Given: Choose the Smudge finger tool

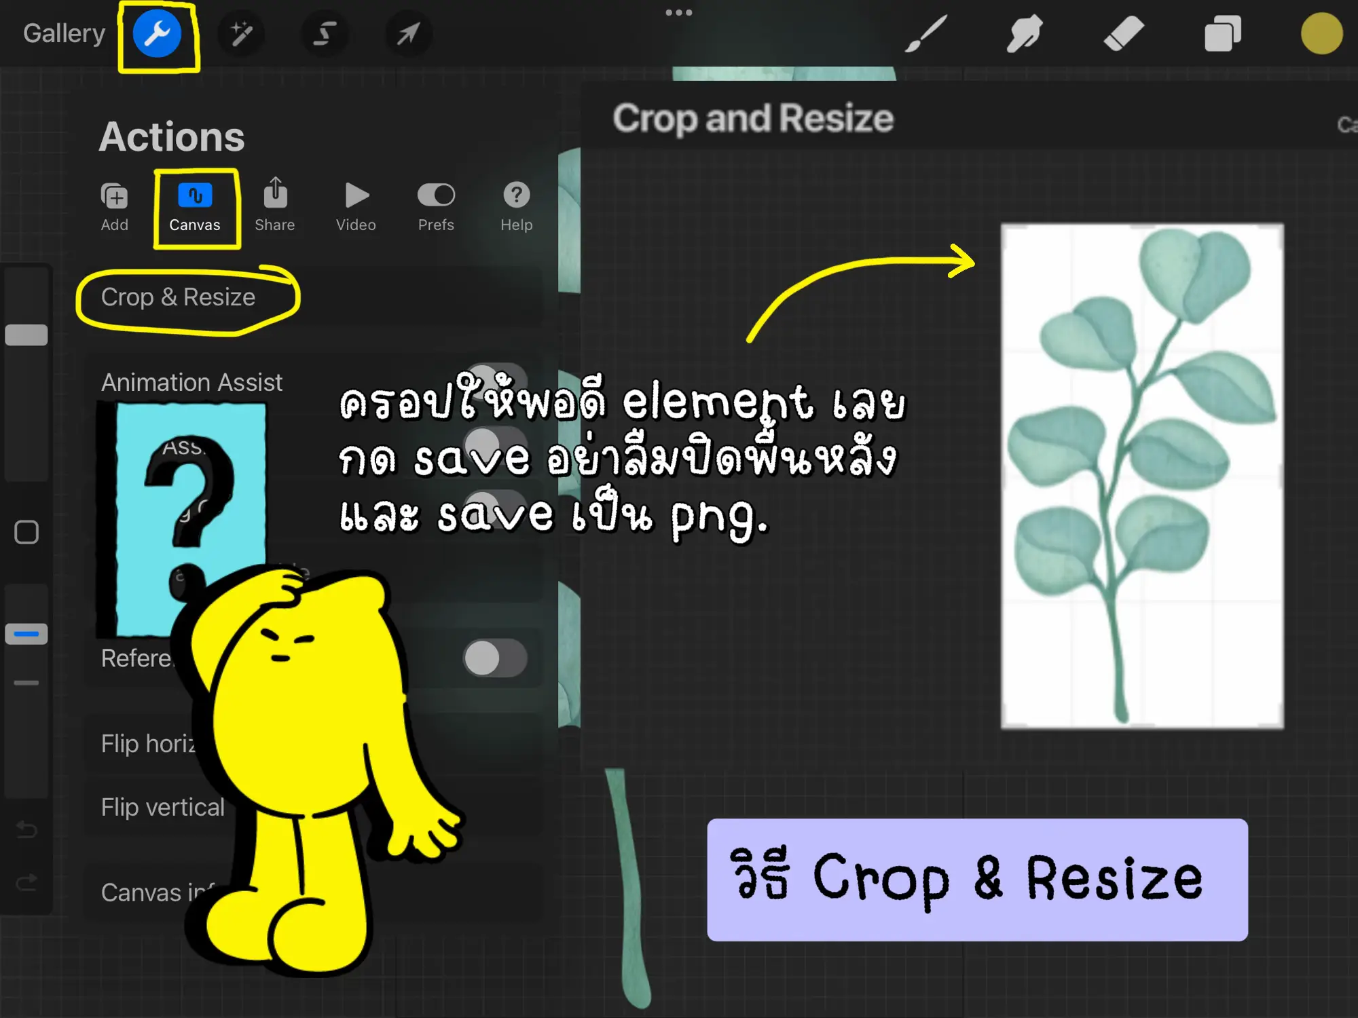Looking at the screenshot, I should pyautogui.click(x=1024, y=34).
